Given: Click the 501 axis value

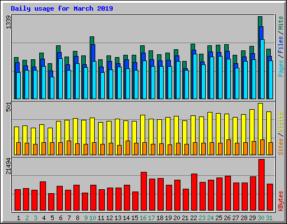Looking at the screenshot, I should (x=8, y=107).
